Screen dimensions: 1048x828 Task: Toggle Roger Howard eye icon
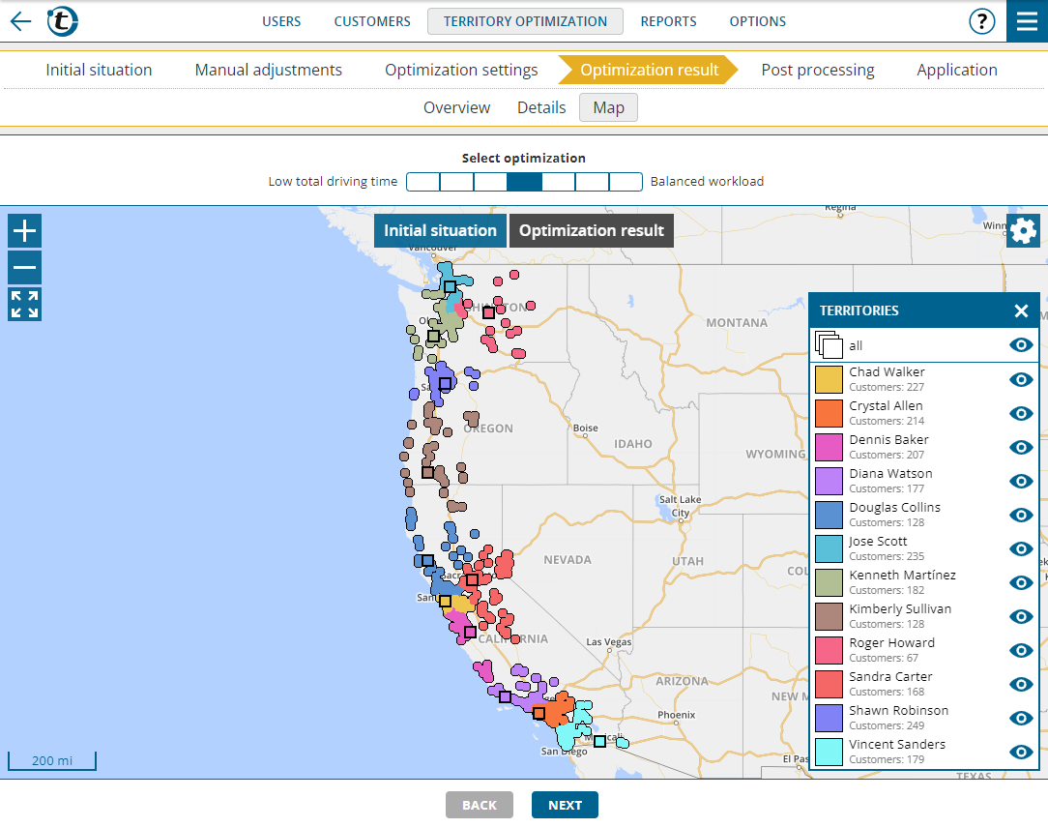click(x=1020, y=650)
